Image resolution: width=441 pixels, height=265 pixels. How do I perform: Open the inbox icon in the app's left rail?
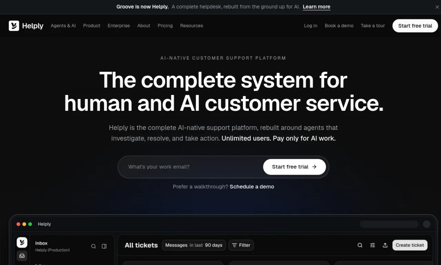[22, 256]
